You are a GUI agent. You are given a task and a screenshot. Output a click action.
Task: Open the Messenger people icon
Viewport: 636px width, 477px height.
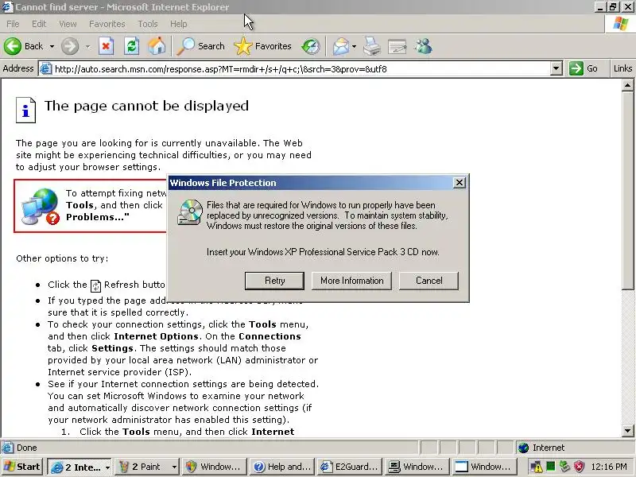[424, 46]
